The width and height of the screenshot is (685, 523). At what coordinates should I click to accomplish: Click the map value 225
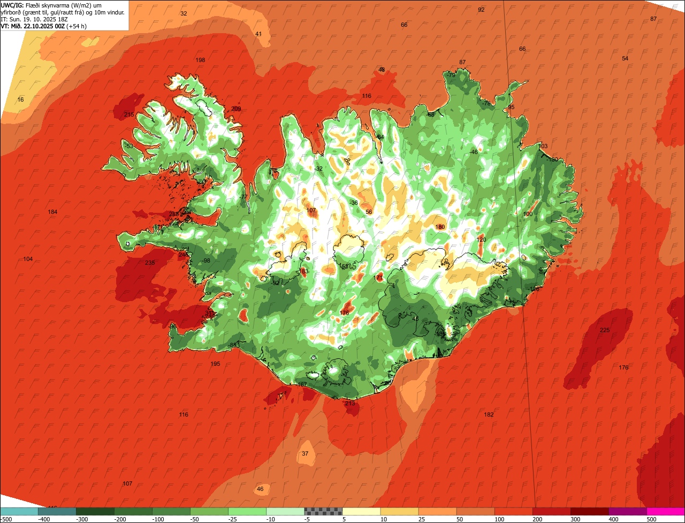pyautogui.click(x=605, y=330)
